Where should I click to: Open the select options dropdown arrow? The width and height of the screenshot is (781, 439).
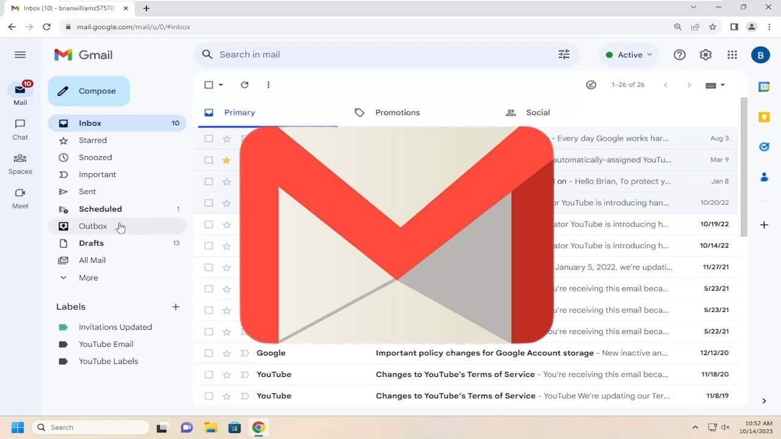tap(221, 85)
